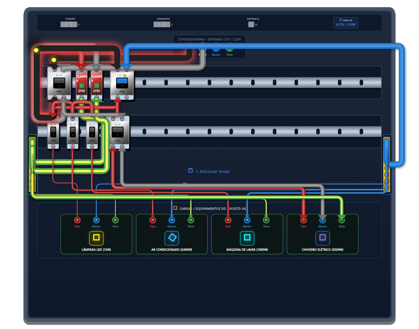Toggle the 40A main breaker switch
Viewport: 419px width, 329px height.
[x=59, y=83]
